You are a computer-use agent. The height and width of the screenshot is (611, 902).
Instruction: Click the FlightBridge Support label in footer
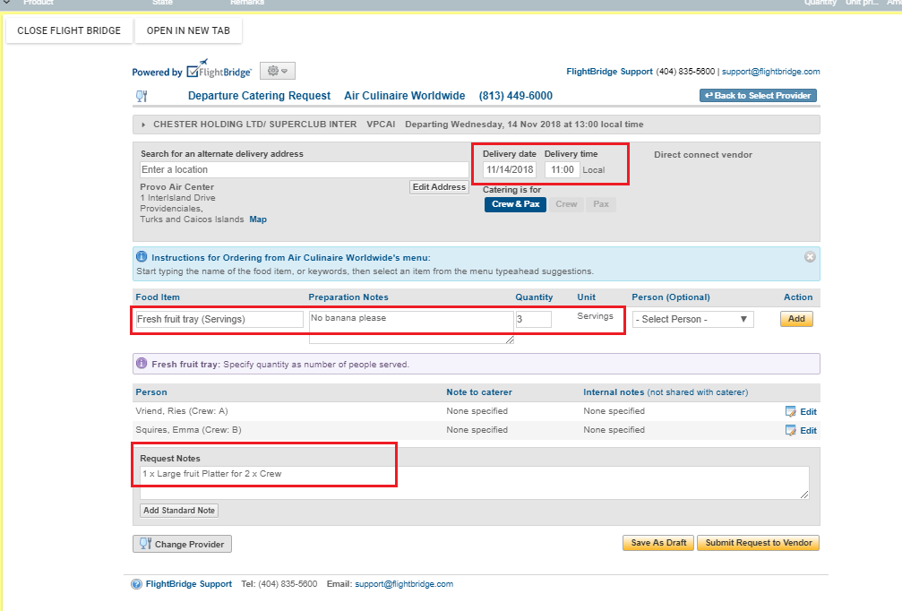click(189, 584)
